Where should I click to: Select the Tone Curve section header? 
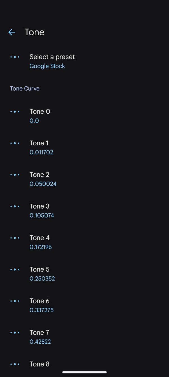tap(25, 88)
